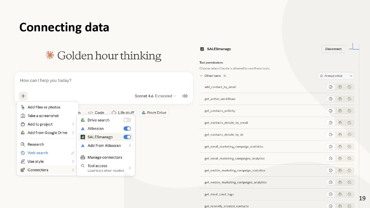Click the globe icon for Web search
The image size is (370, 208).
[23, 153]
